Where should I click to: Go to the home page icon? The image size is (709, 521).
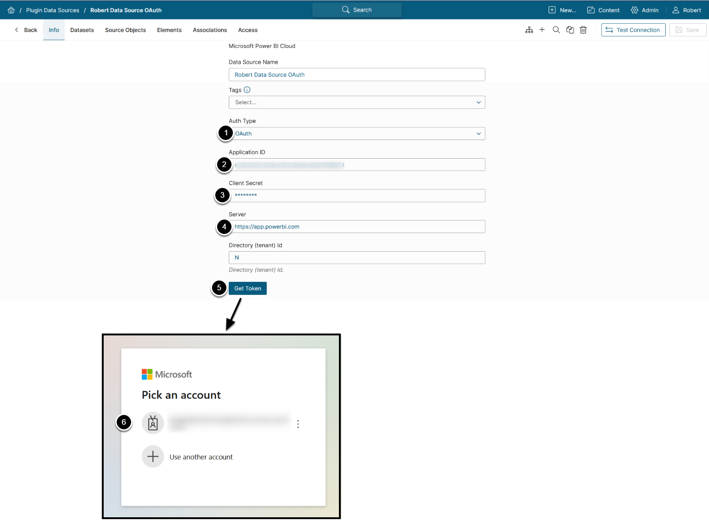point(11,10)
